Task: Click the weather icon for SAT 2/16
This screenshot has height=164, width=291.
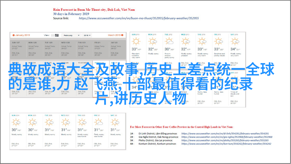Action: click(235, 42)
